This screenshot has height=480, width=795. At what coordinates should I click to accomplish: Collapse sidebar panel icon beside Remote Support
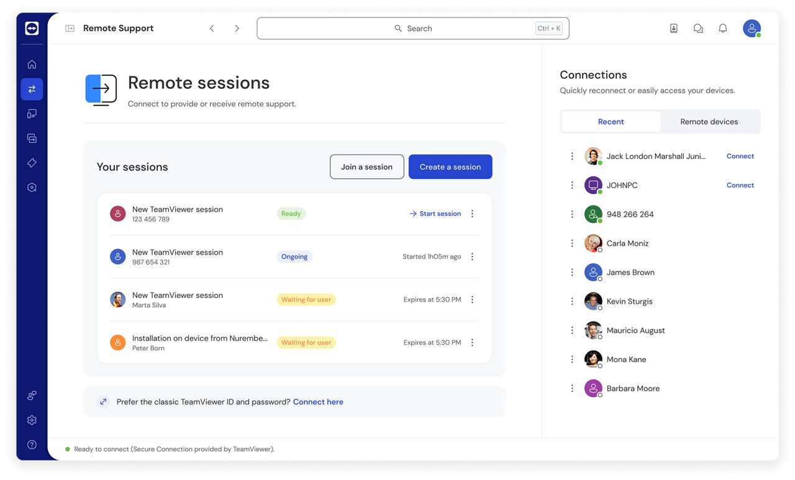click(70, 29)
